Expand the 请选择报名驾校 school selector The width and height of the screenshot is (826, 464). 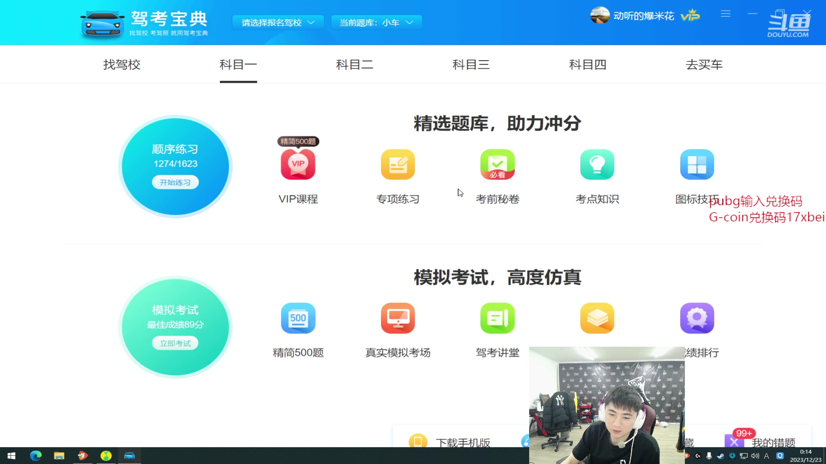click(x=278, y=22)
